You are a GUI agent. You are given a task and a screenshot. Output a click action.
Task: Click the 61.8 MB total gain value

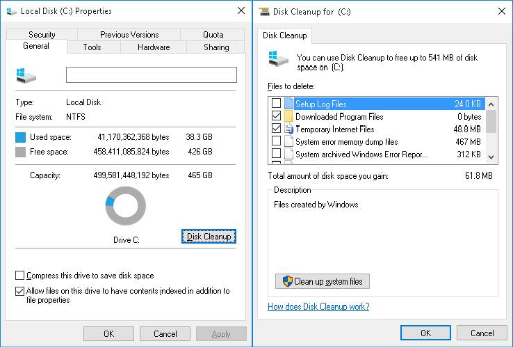point(479,175)
